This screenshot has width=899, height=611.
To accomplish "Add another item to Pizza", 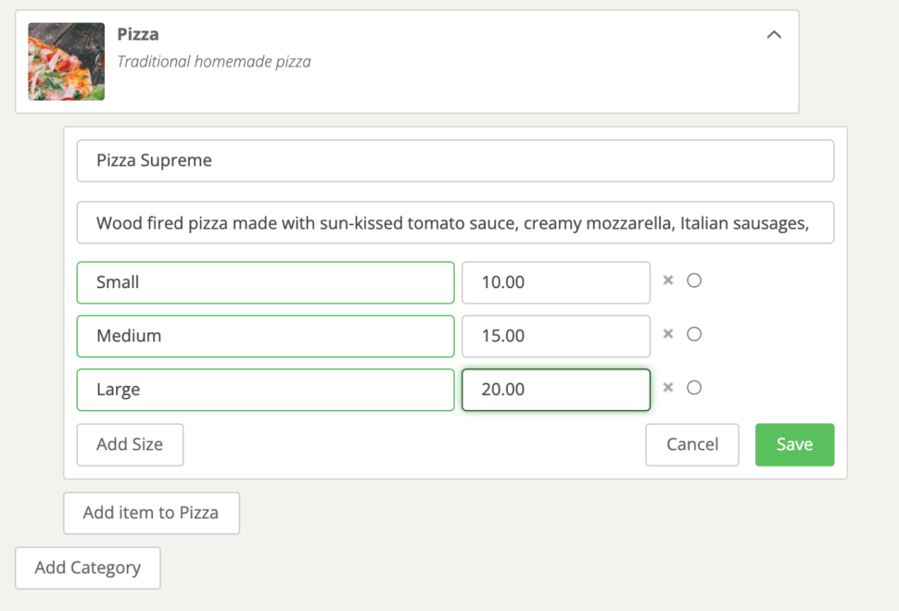I will [x=151, y=513].
